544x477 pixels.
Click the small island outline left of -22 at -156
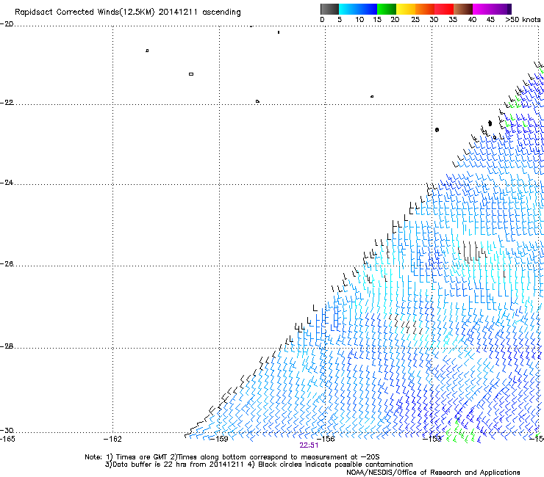pyautogui.click(x=257, y=101)
